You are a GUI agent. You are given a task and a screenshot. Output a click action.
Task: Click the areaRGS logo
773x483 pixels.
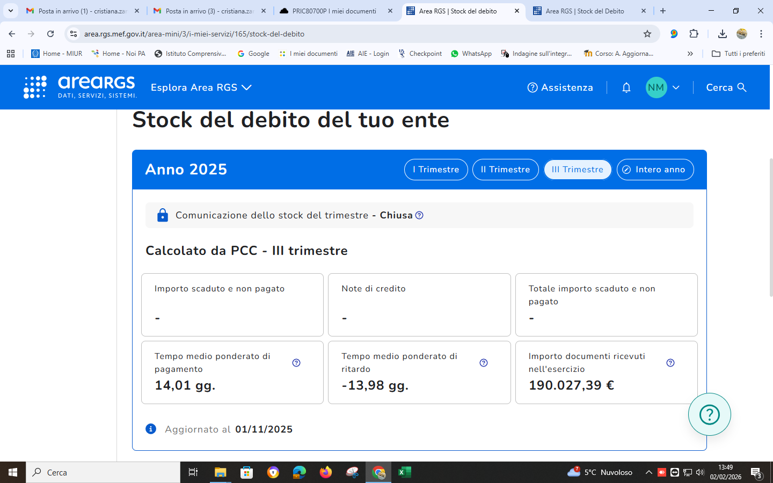tap(81, 87)
